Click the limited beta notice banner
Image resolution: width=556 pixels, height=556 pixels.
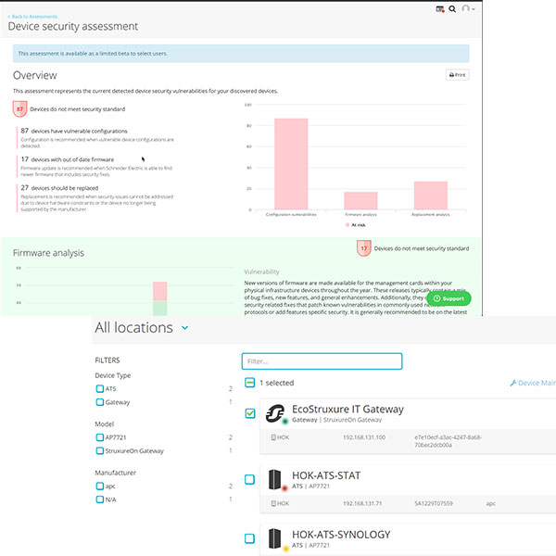241,54
